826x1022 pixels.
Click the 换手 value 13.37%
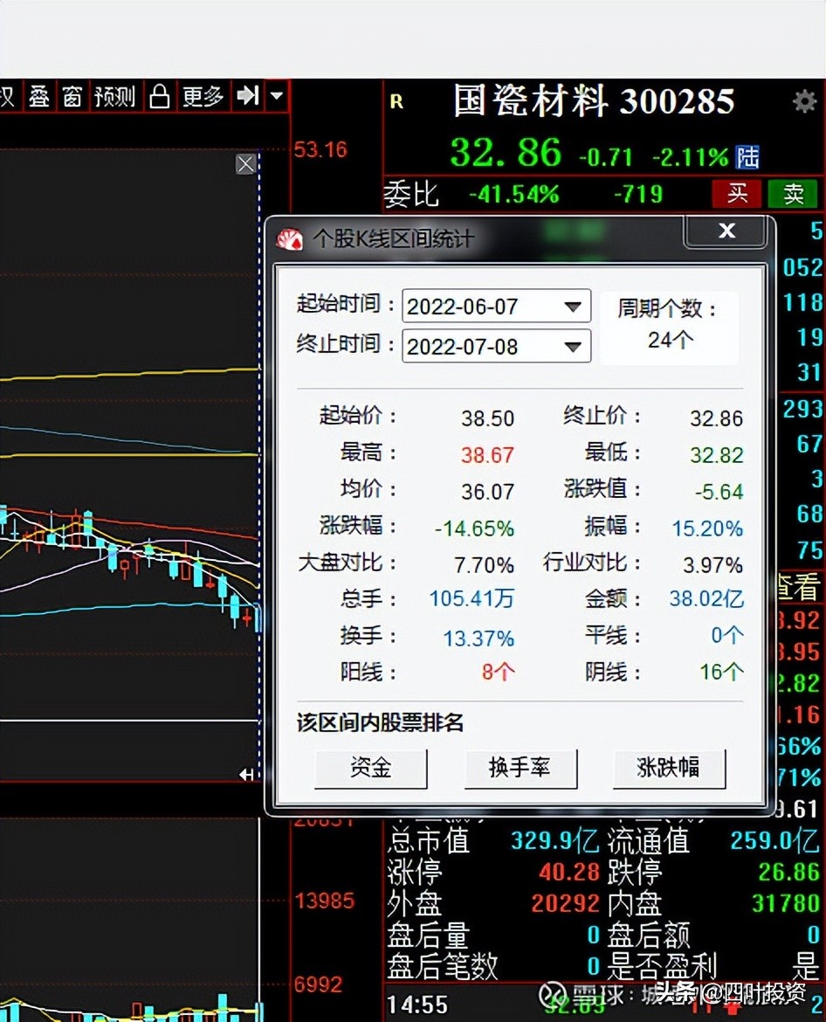pyautogui.click(x=478, y=639)
